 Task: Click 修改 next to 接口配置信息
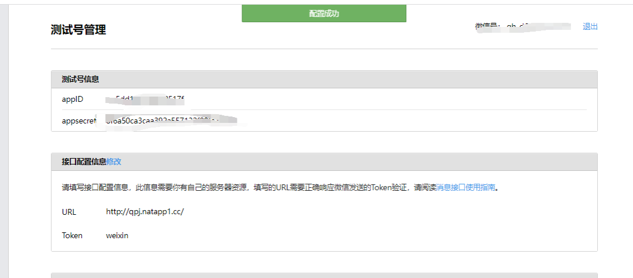114,162
